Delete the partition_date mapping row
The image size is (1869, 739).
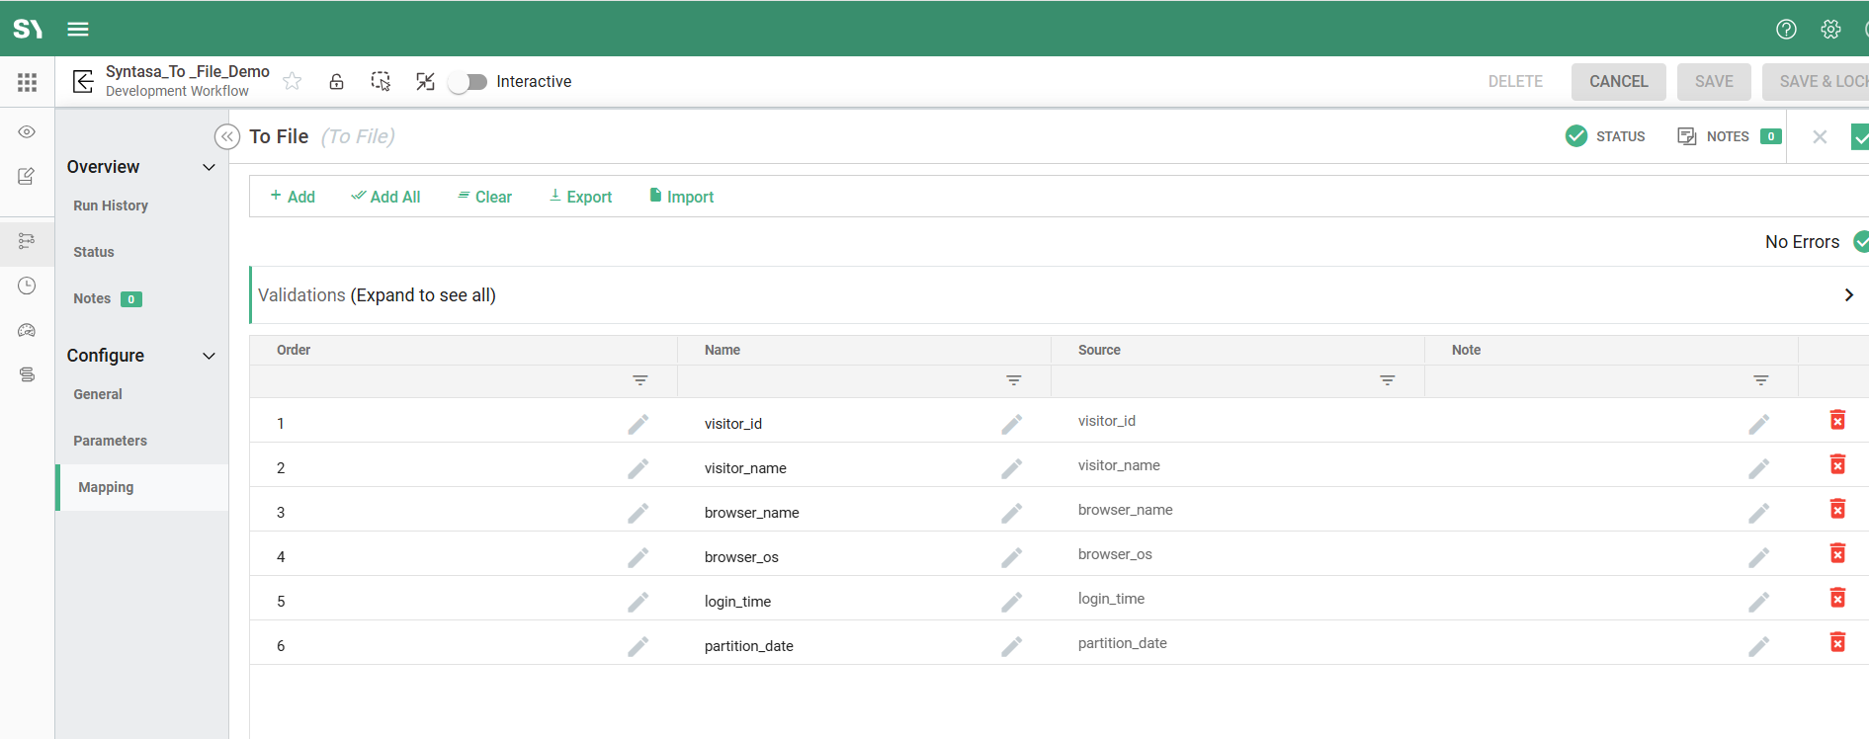click(1837, 643)
